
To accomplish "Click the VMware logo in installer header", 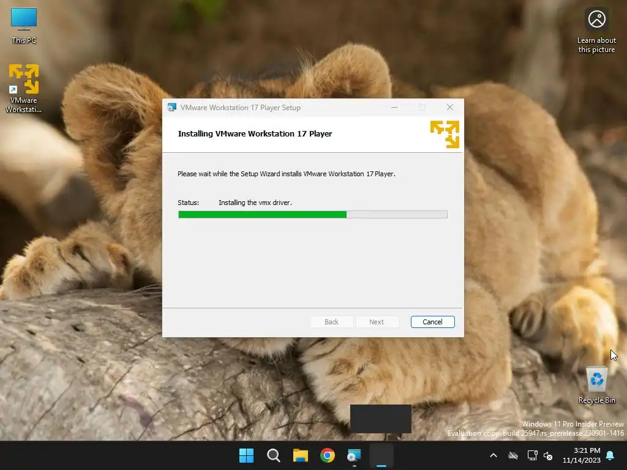I will click(x=445, y=134).
